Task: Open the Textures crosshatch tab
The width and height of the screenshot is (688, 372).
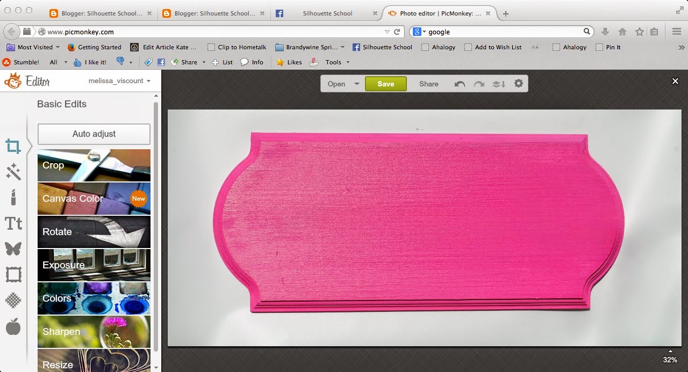Action: (x=13, y=301)
